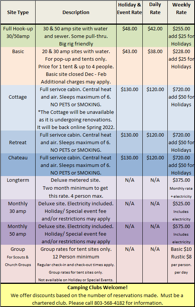Click the Holiday & Event Rate header
The width and height of the screenshot is (195, 307).
(x=129, y=13)
